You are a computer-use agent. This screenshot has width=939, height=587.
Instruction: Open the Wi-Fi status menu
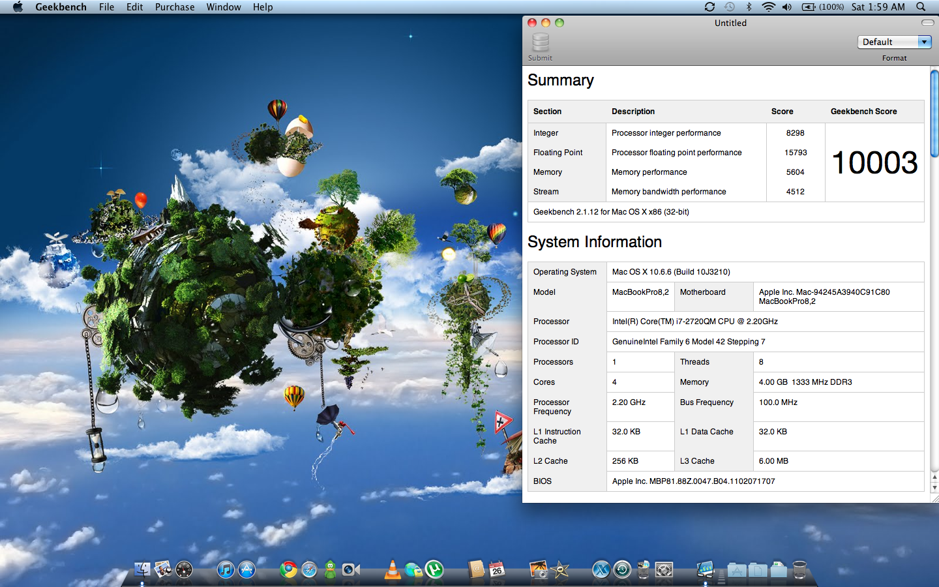(x=768, y=7)
